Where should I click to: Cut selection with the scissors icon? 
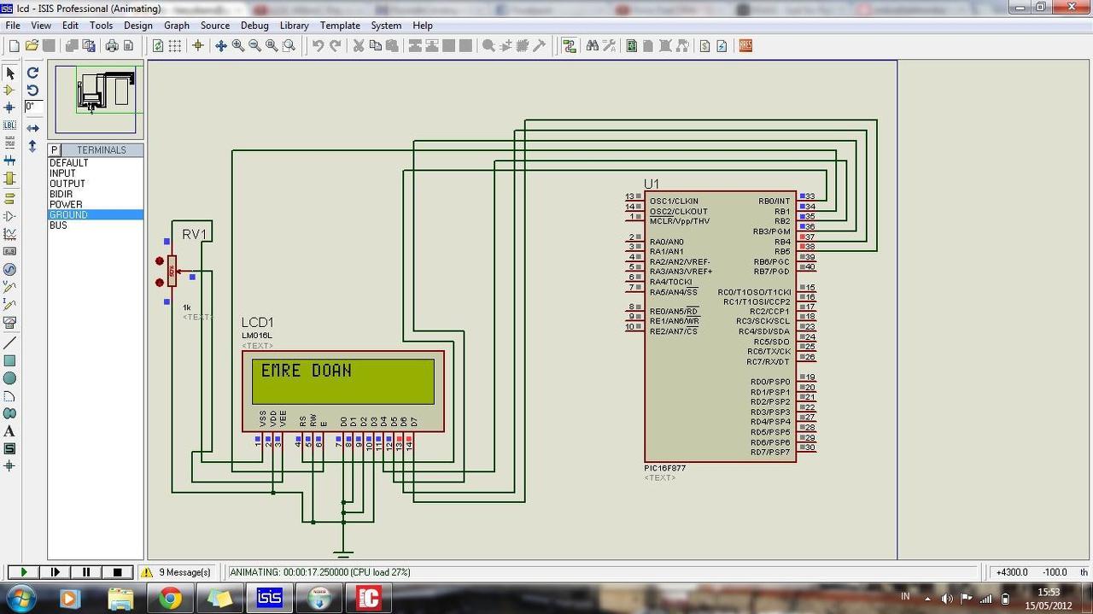(x=359, y=46)
